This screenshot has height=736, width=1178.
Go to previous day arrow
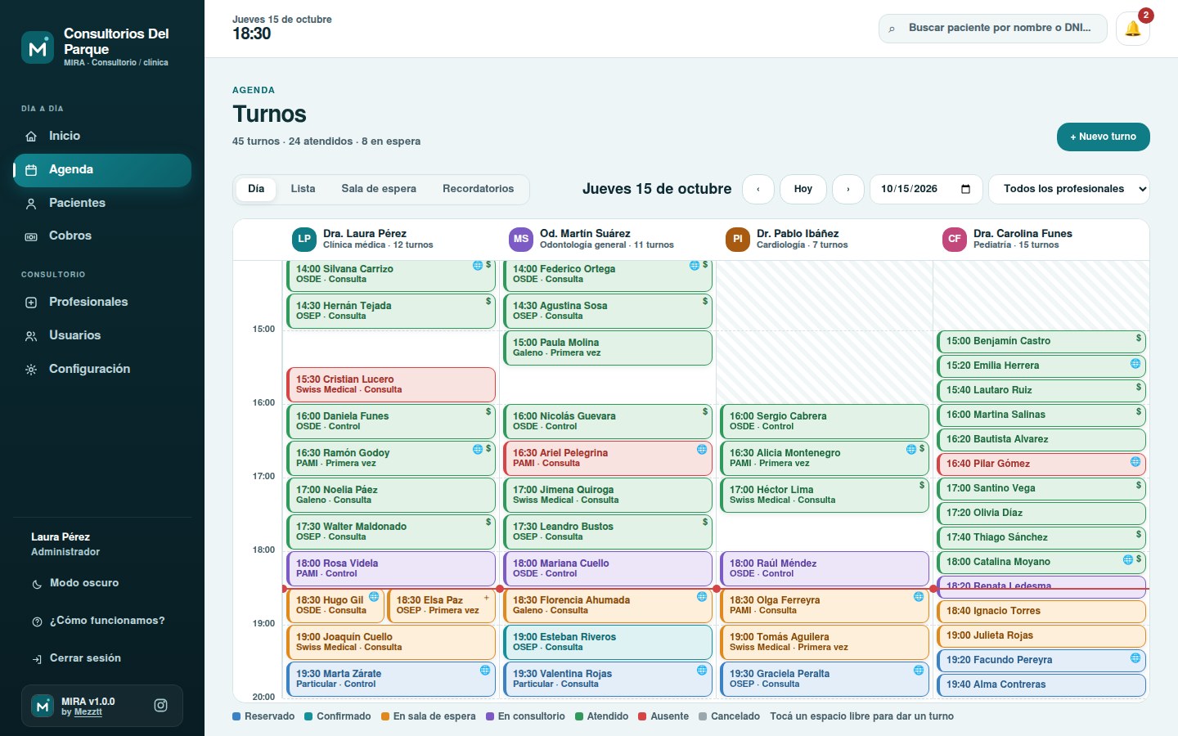coord(758,189)
